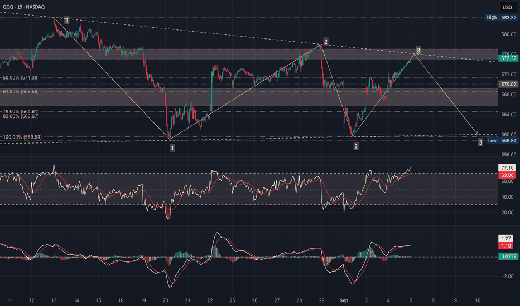Image resolution: width=520 pixels, height=306 pixels.
Task: Click date 19 on the time axis
Action: click(x=143, y=300)
